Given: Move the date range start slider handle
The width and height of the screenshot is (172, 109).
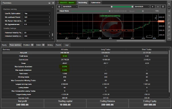Looking at the screenshot, I should pyautogui.click(x=112, y=7).
